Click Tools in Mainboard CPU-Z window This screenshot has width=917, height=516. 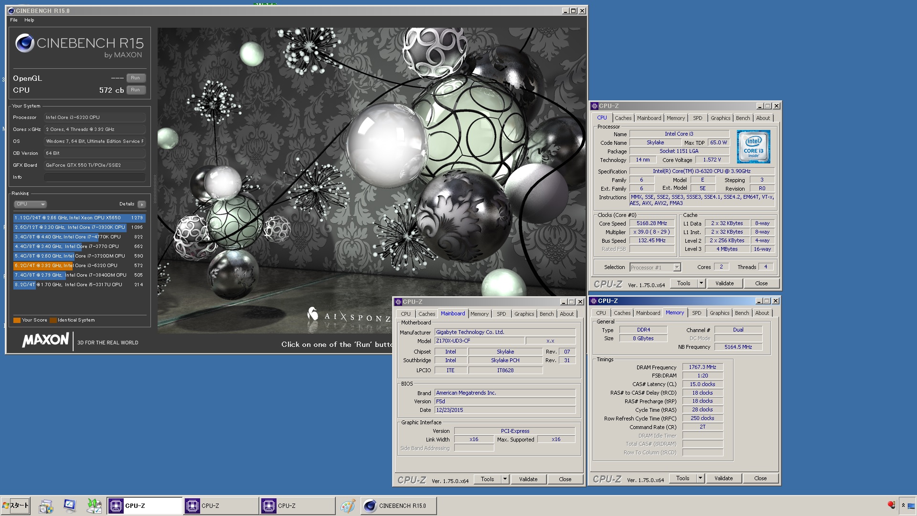click(487, 479)
